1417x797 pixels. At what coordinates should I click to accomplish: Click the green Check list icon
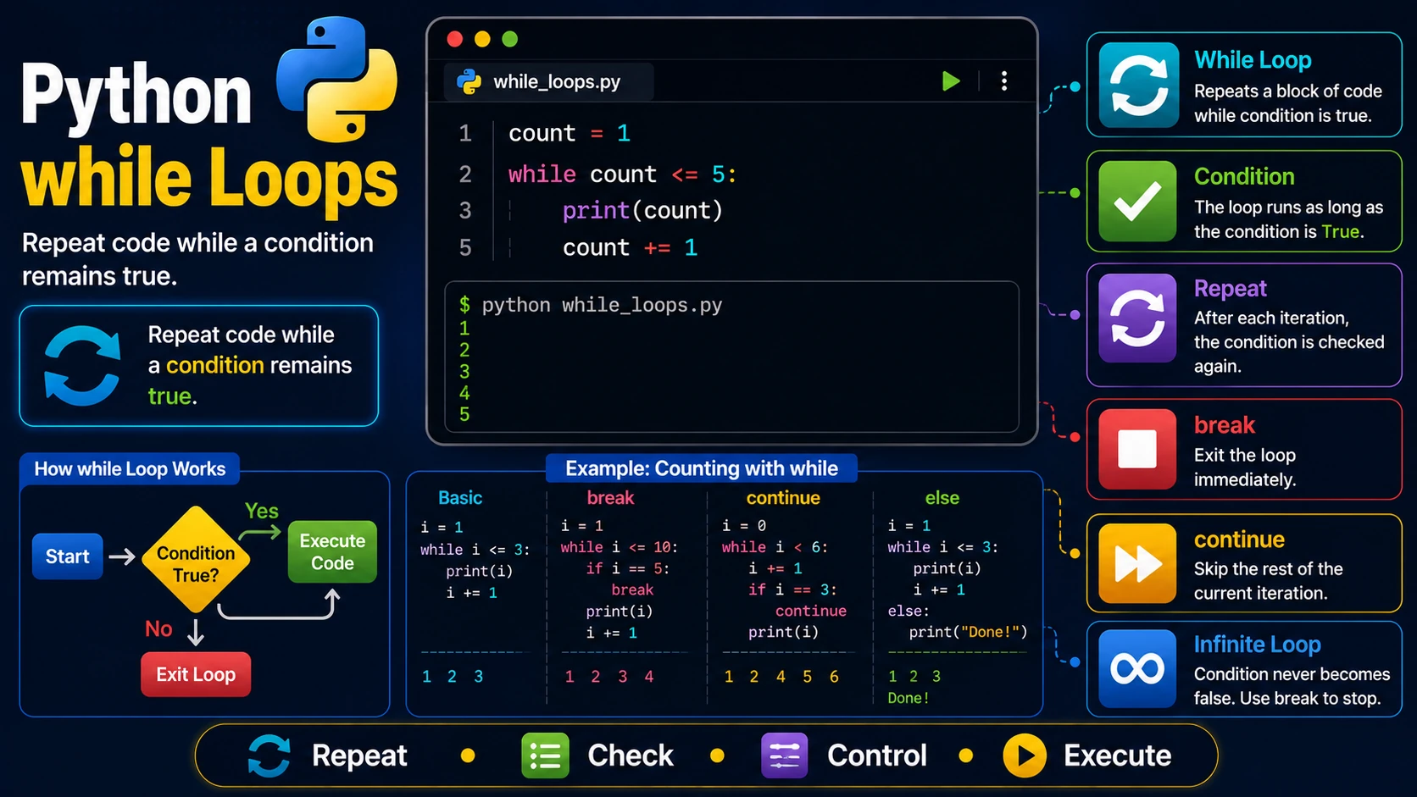[x=545, y=755]
